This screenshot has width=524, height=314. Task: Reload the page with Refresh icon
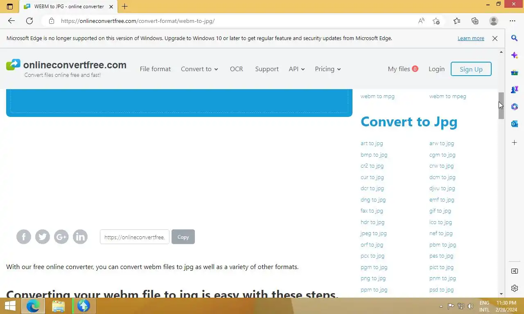pos(29,21)
